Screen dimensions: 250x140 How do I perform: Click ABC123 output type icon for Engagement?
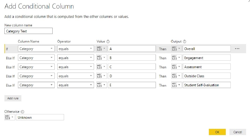(176, 58)
